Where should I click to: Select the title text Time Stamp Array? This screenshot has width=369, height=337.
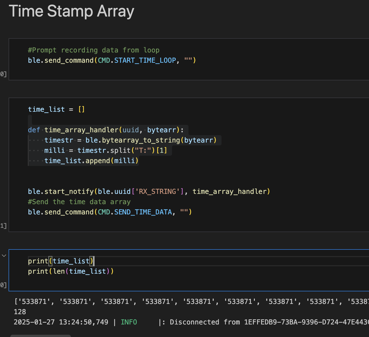coord(71,11)
